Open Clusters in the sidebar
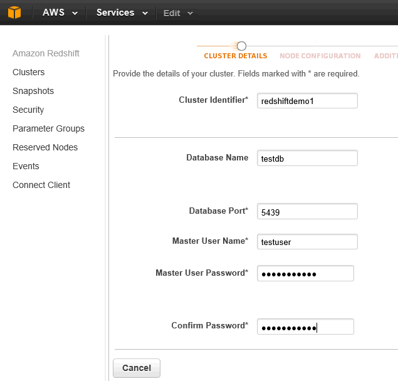 [28, 72]
